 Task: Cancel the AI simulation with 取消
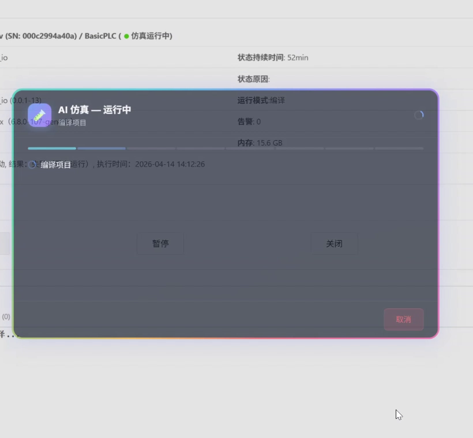[404, 319]
